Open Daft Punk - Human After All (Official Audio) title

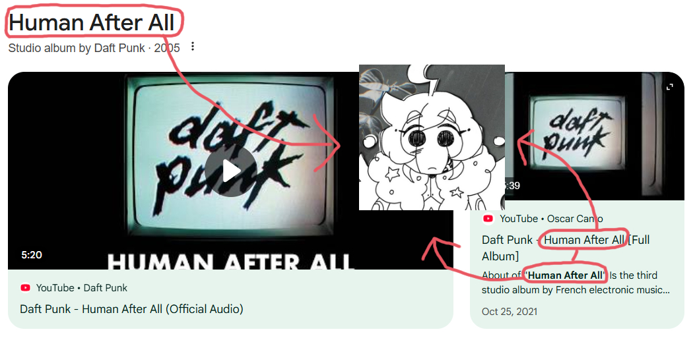[131, 308]
